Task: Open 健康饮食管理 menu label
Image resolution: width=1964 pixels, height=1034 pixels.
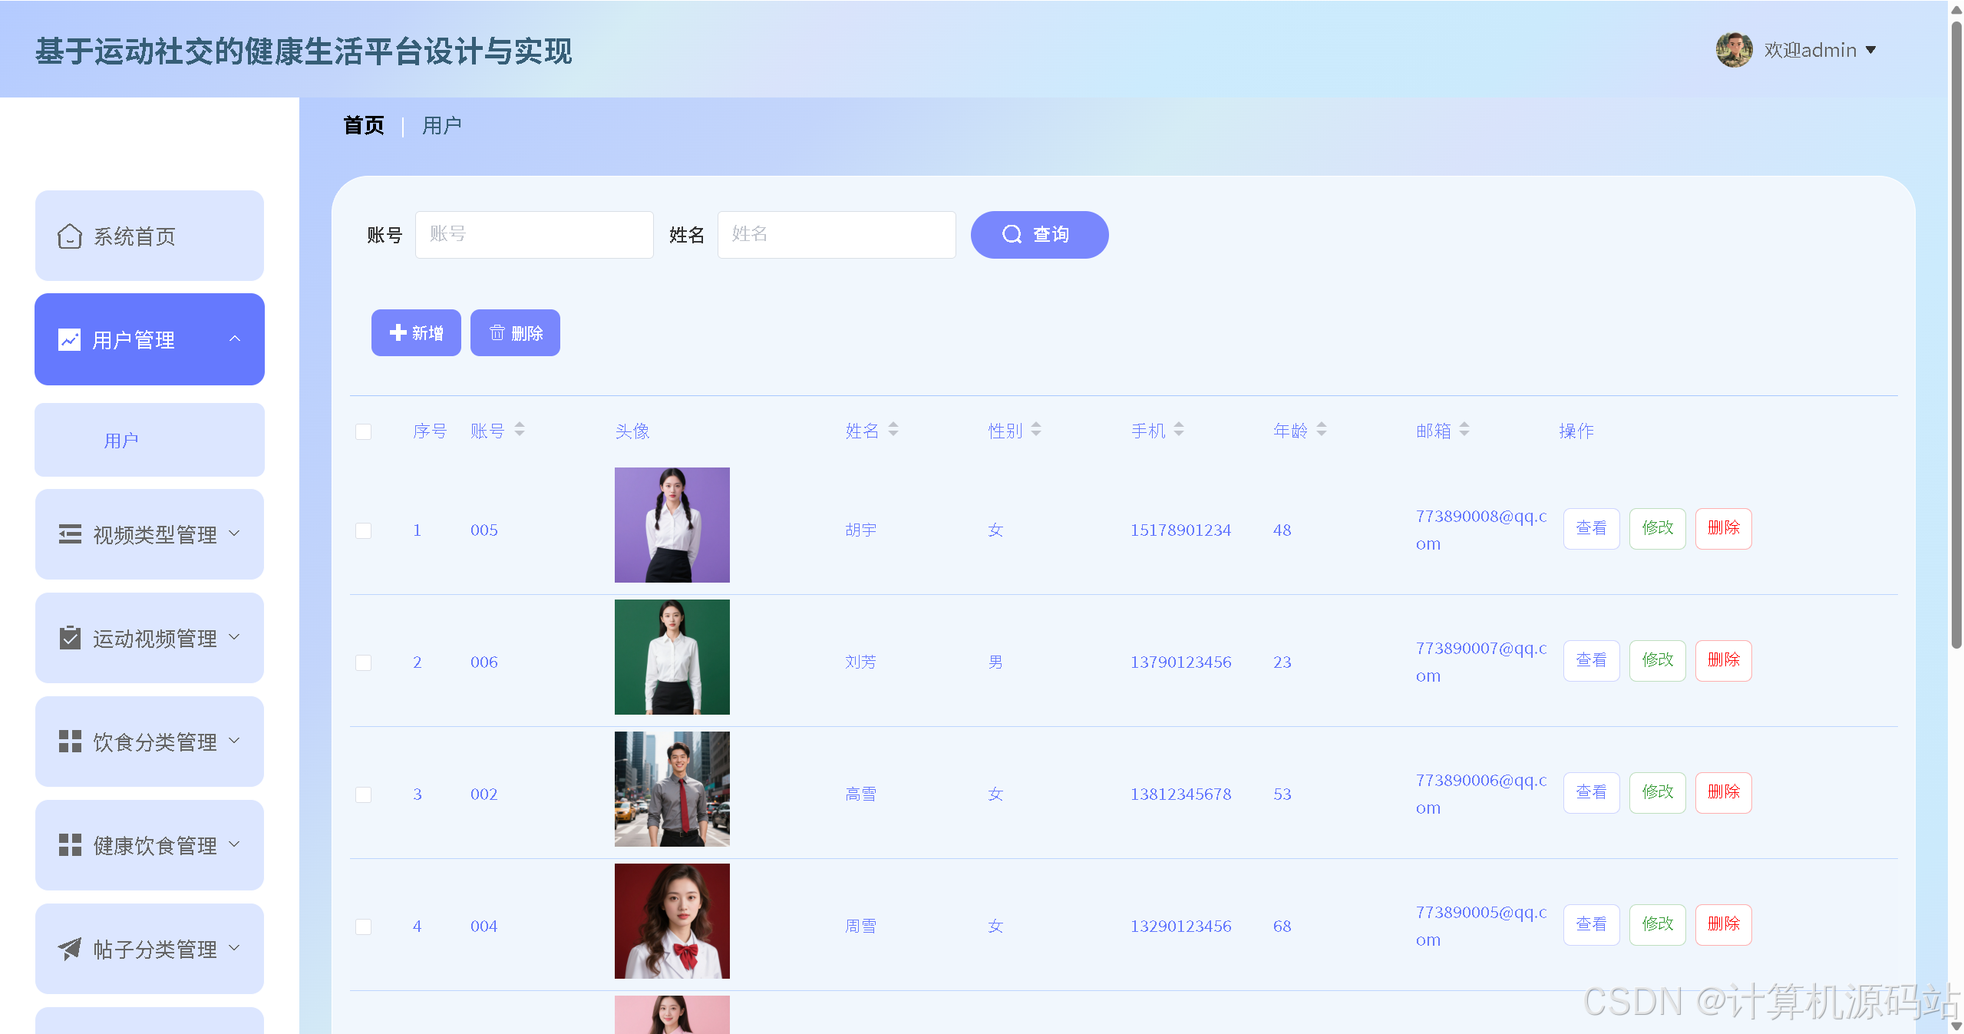Action: pos(155,846)
